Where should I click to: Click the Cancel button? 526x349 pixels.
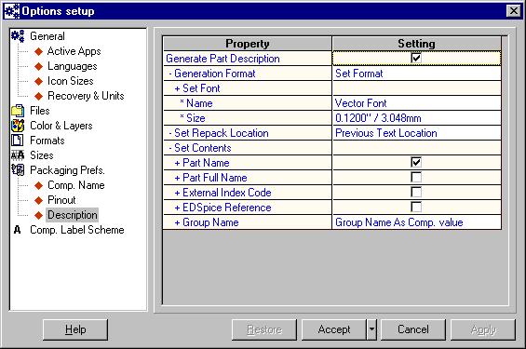pyautogui.click(x=413, y=329)
